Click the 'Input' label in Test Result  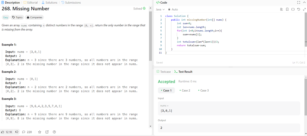click(161, 98)
